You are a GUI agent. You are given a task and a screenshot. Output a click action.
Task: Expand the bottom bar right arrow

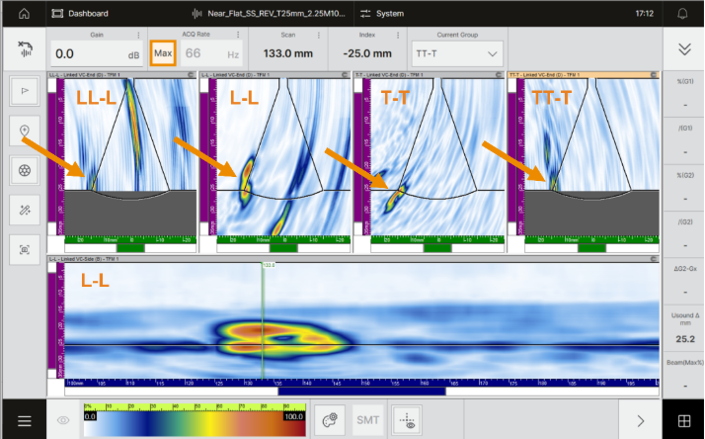tap(640, 420)
